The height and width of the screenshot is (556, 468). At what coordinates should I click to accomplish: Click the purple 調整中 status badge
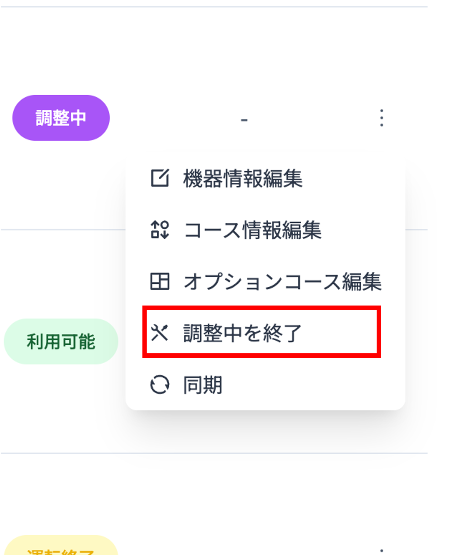[x=61, y=118]
